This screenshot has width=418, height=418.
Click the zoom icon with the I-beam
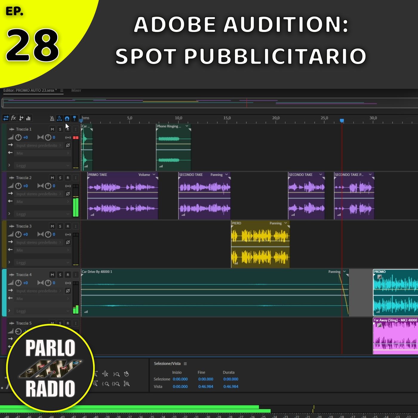click(127, 384)
